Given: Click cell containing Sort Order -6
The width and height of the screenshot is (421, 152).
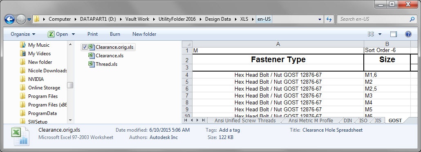Looking at the screenshot, I should click(x=387, y=50).
